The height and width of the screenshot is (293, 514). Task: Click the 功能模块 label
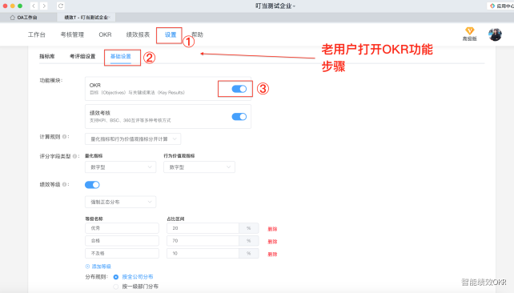tap(50, 80)
